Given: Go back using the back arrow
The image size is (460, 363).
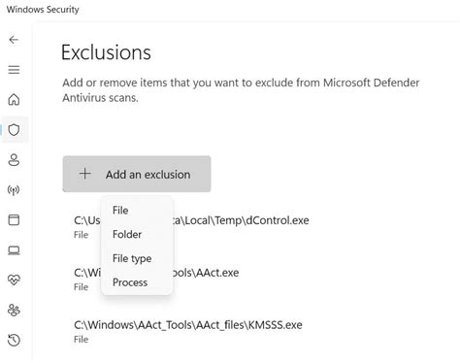Looking at the screenshot, I should (14, 40).
